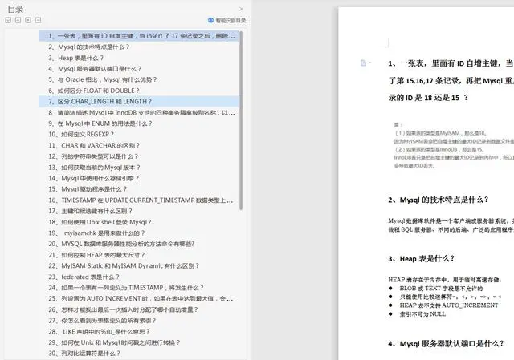Click the 目录 panel title
The image size is (514, 360).
(x=15, y=9)
